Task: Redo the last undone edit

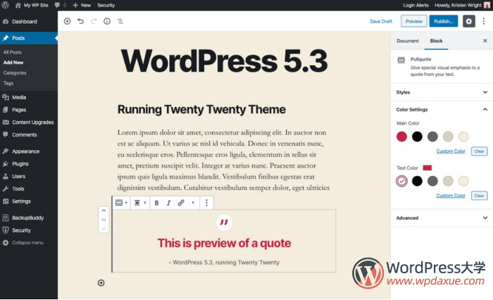Action: [x=94, y=21]
